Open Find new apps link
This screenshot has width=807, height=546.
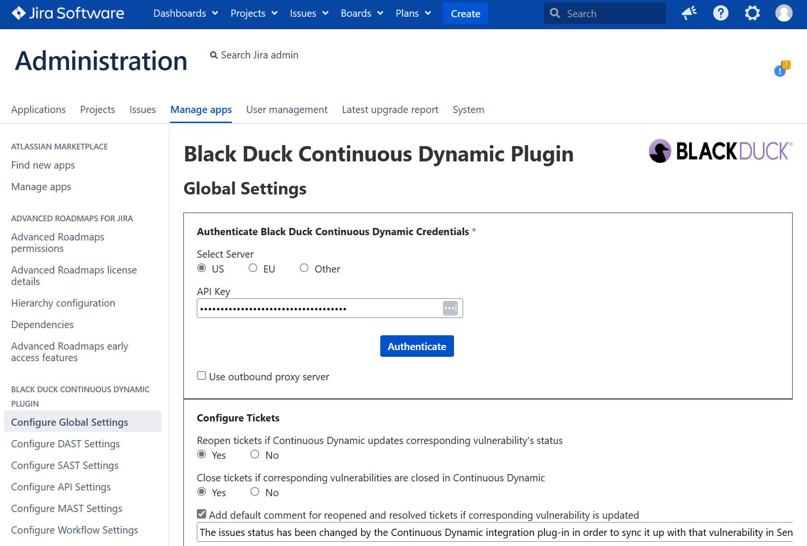click(43, 165)
